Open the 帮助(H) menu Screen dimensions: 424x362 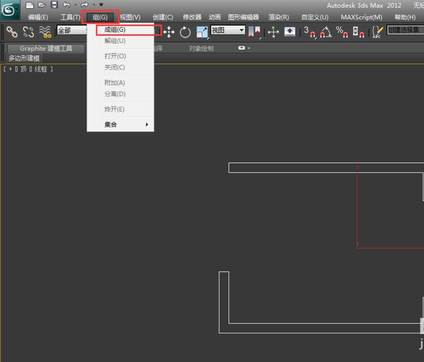(x=405, y=17)
